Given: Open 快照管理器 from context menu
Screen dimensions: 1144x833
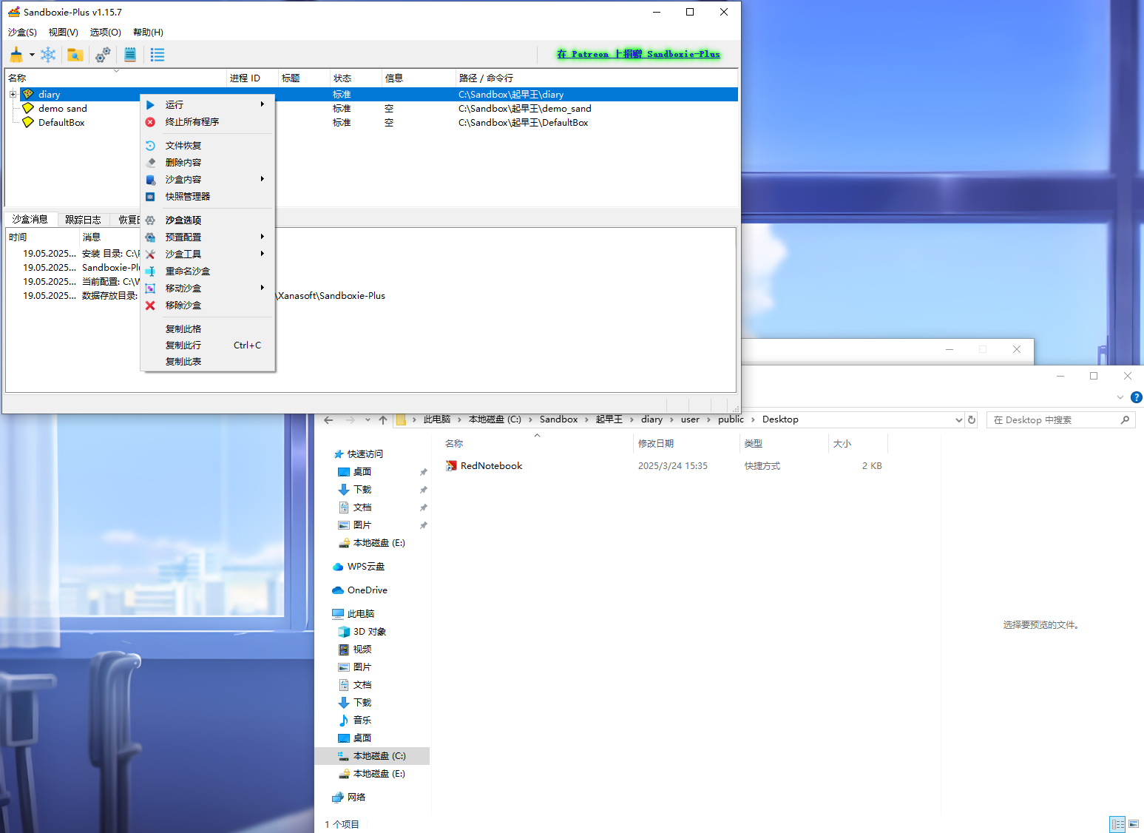Looking at the screenshot, I should pyautogui.click(x=208, y=197).
